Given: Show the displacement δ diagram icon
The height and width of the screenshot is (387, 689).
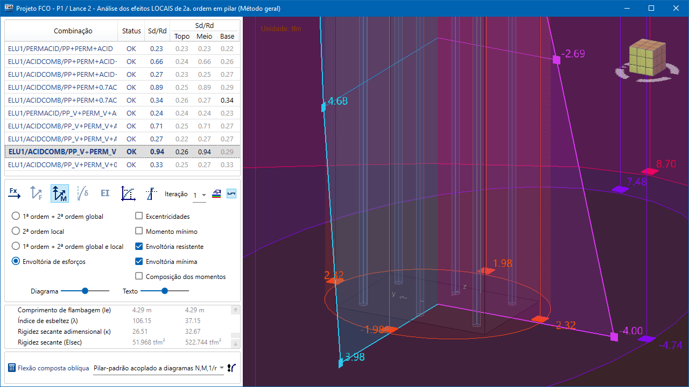Looking at the screenshot, I should pos(83,193).
